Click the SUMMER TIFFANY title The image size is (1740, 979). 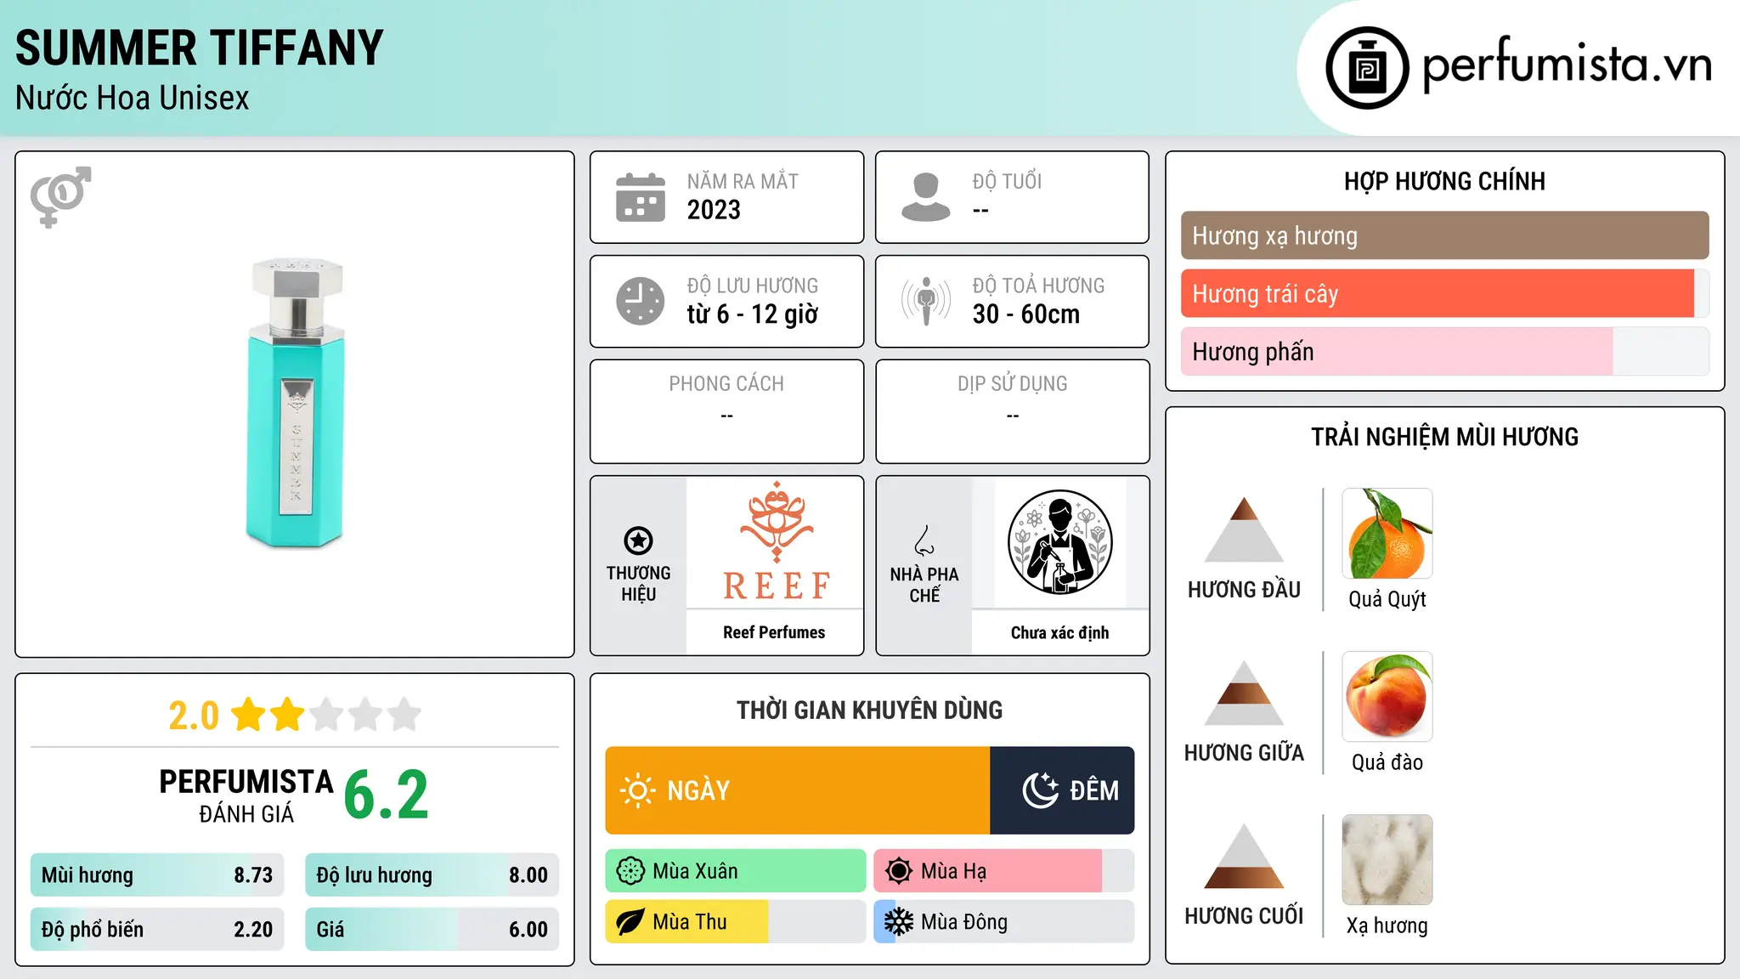(x=200, y=48)
